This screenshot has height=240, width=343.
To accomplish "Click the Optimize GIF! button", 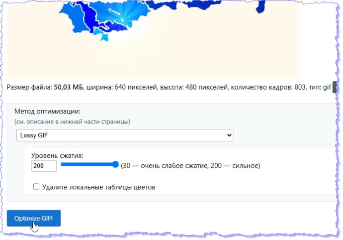I will (34, 218).
